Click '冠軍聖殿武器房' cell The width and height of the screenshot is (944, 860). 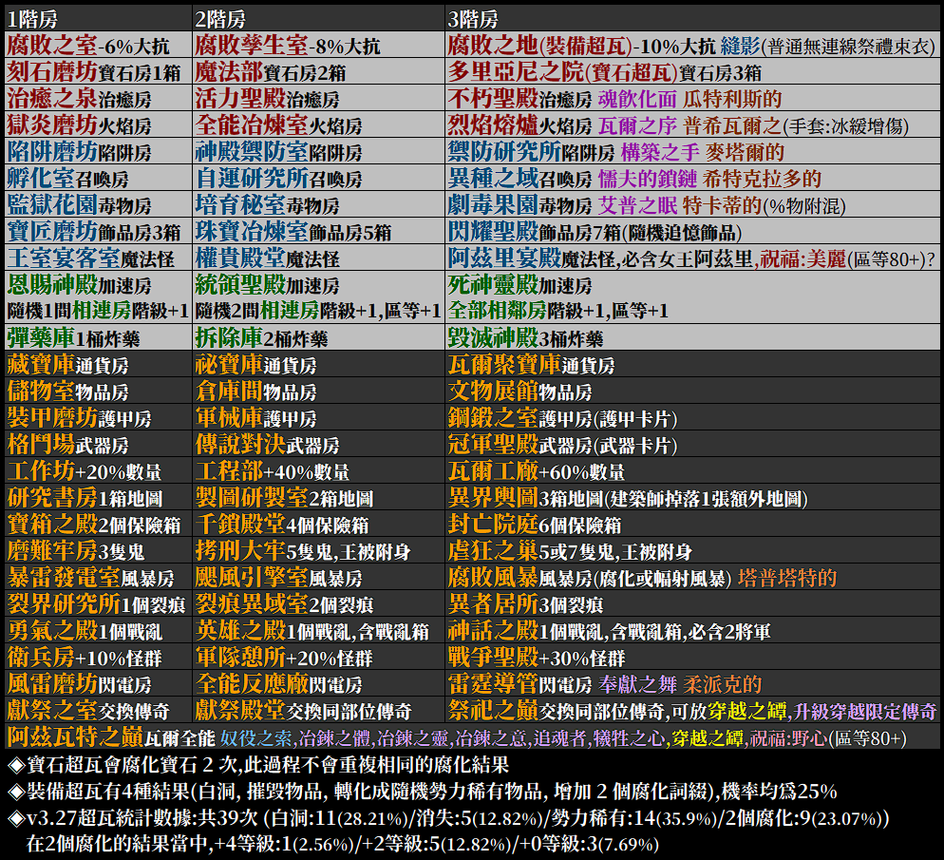pyautogui.click(x=692, y=443)
